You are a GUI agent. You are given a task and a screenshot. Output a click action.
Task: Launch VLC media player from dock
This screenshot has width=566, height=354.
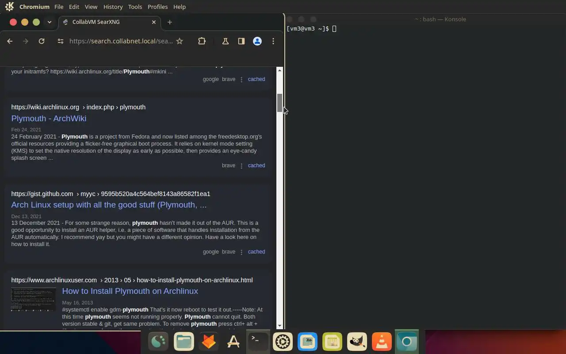tap(382, 342)
